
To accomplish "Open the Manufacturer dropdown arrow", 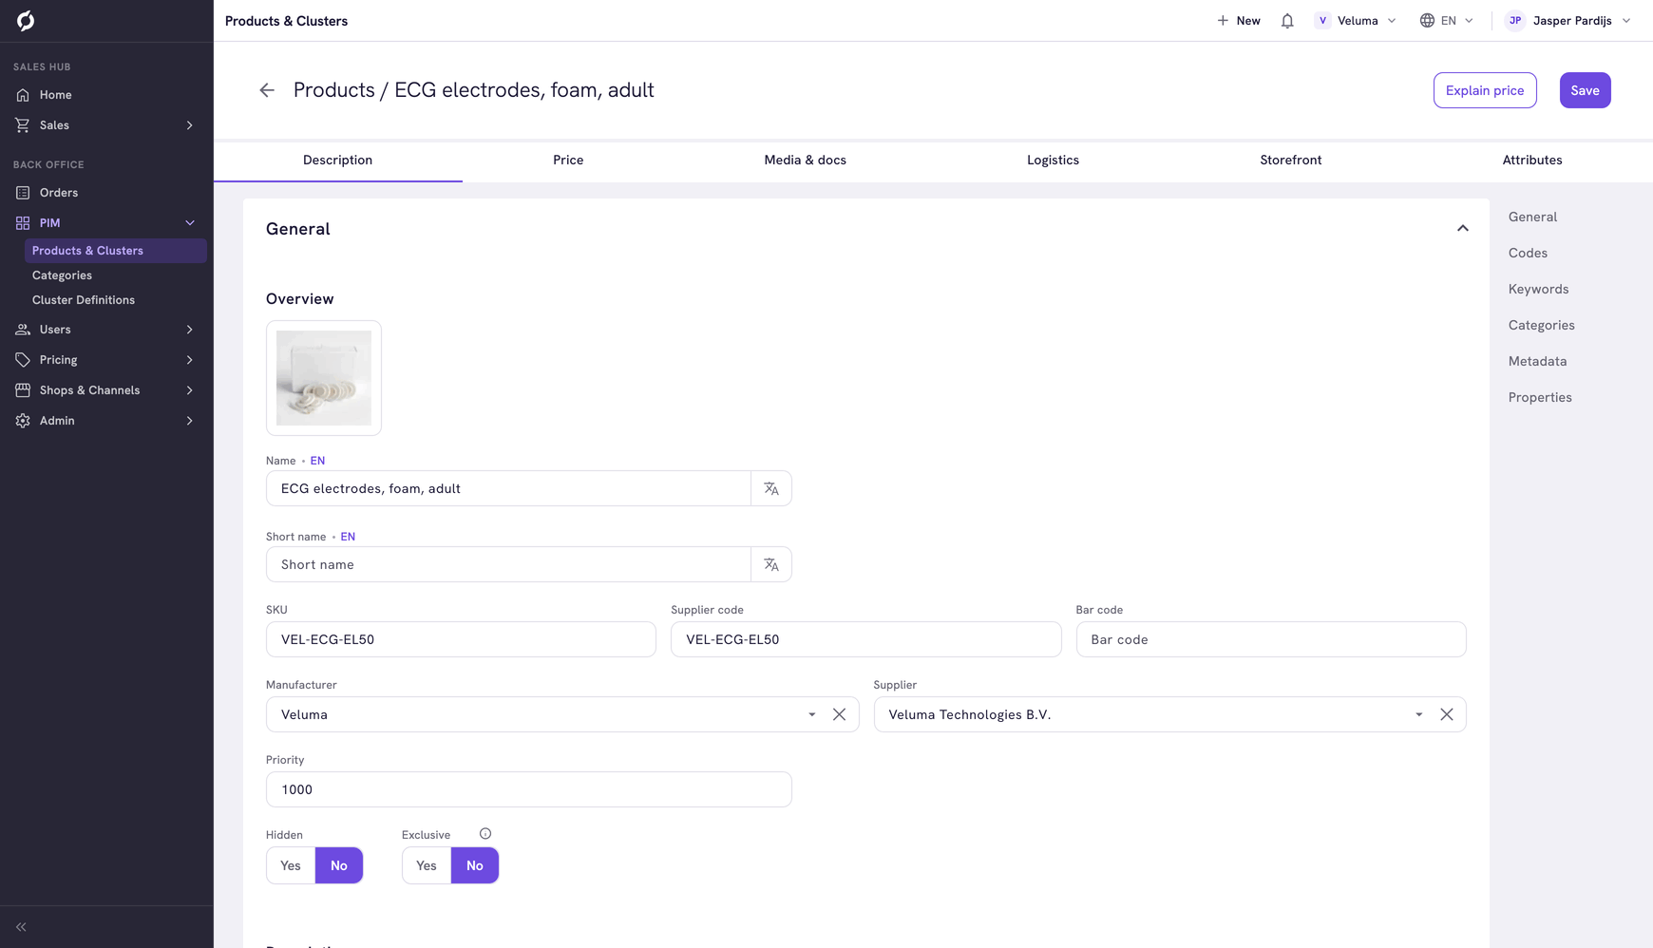I will [x=811, y=714].
